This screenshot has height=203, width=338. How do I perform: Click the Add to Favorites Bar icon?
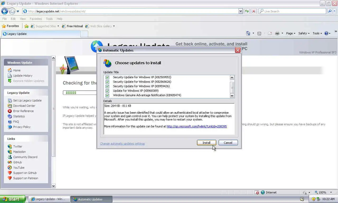[x=26, y=26]
